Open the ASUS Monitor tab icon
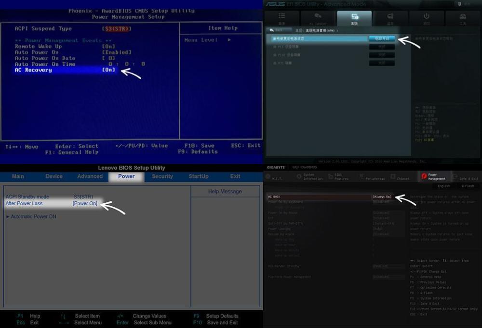482x328 pixels. (x=390, y=16)
